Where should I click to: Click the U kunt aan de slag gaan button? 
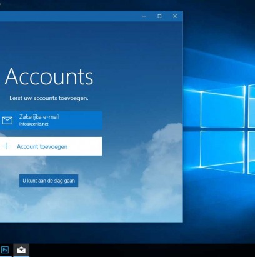click(49, 181)
